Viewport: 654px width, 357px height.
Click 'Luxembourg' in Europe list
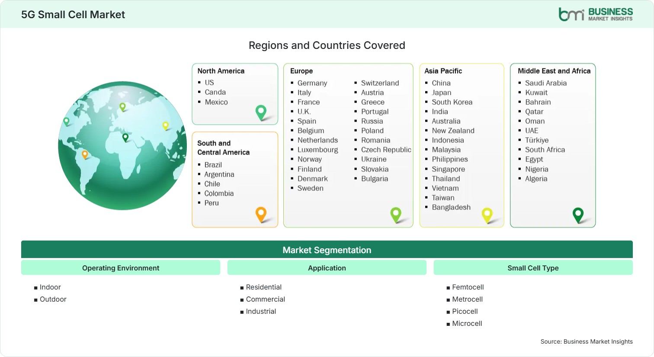tap(318, 150)
